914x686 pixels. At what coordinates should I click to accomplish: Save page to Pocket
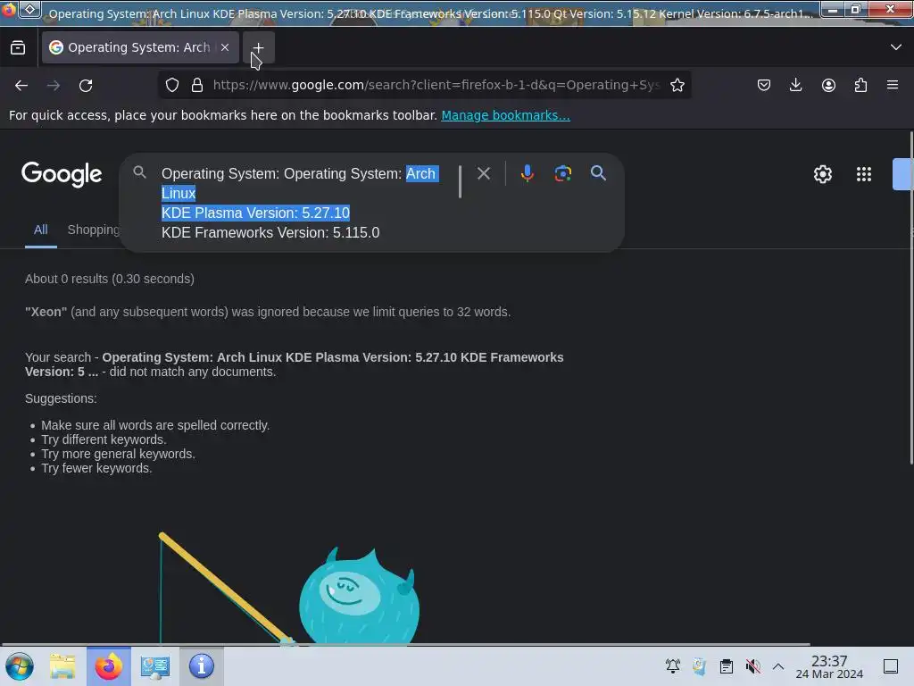click(764, 85)
